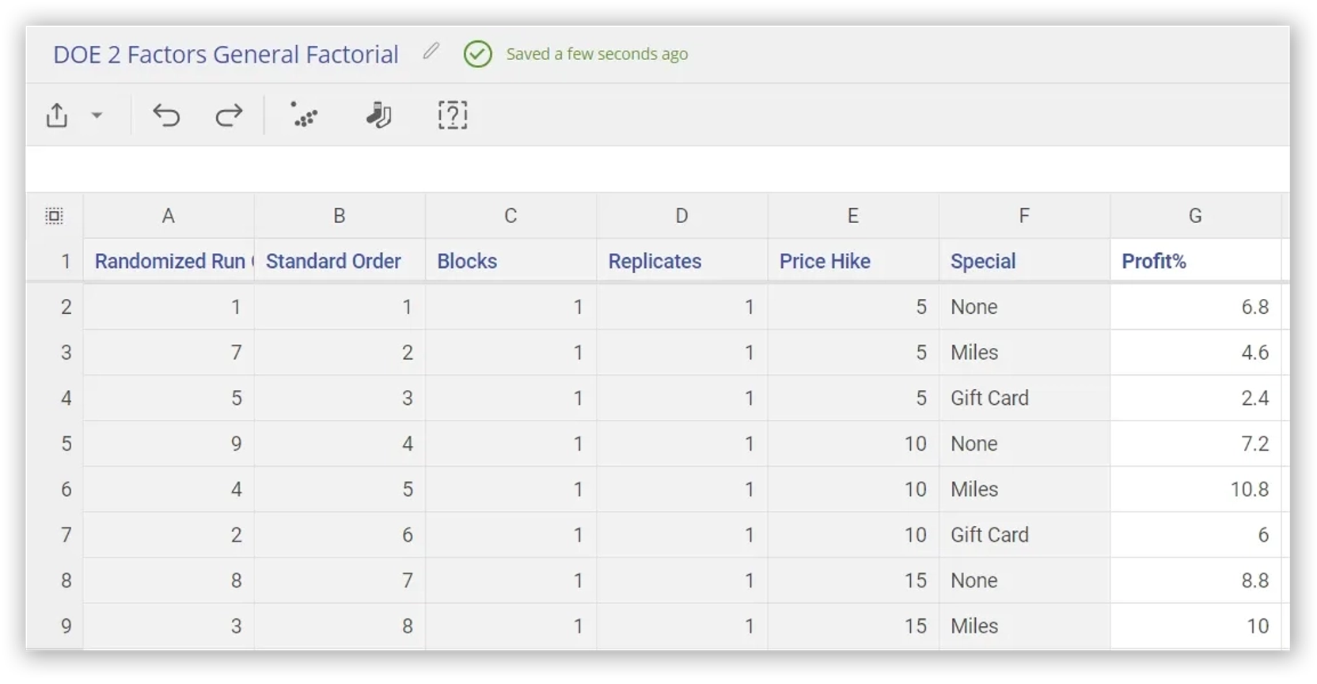1317x684 pixels.
Task: Click the Price Hike header cell
Action: coord(853,261)
